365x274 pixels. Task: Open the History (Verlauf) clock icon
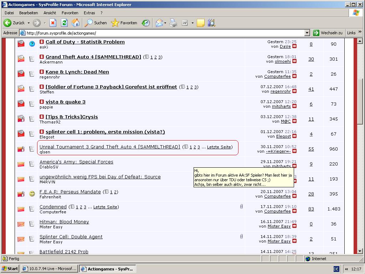(146, 23)
